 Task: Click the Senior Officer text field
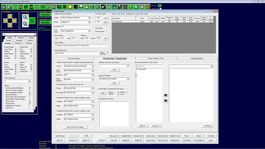coord(82,46)
